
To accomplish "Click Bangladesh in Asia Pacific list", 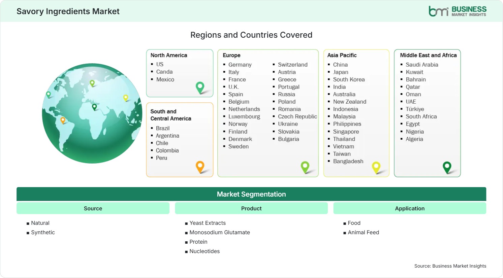I will 348,161.
